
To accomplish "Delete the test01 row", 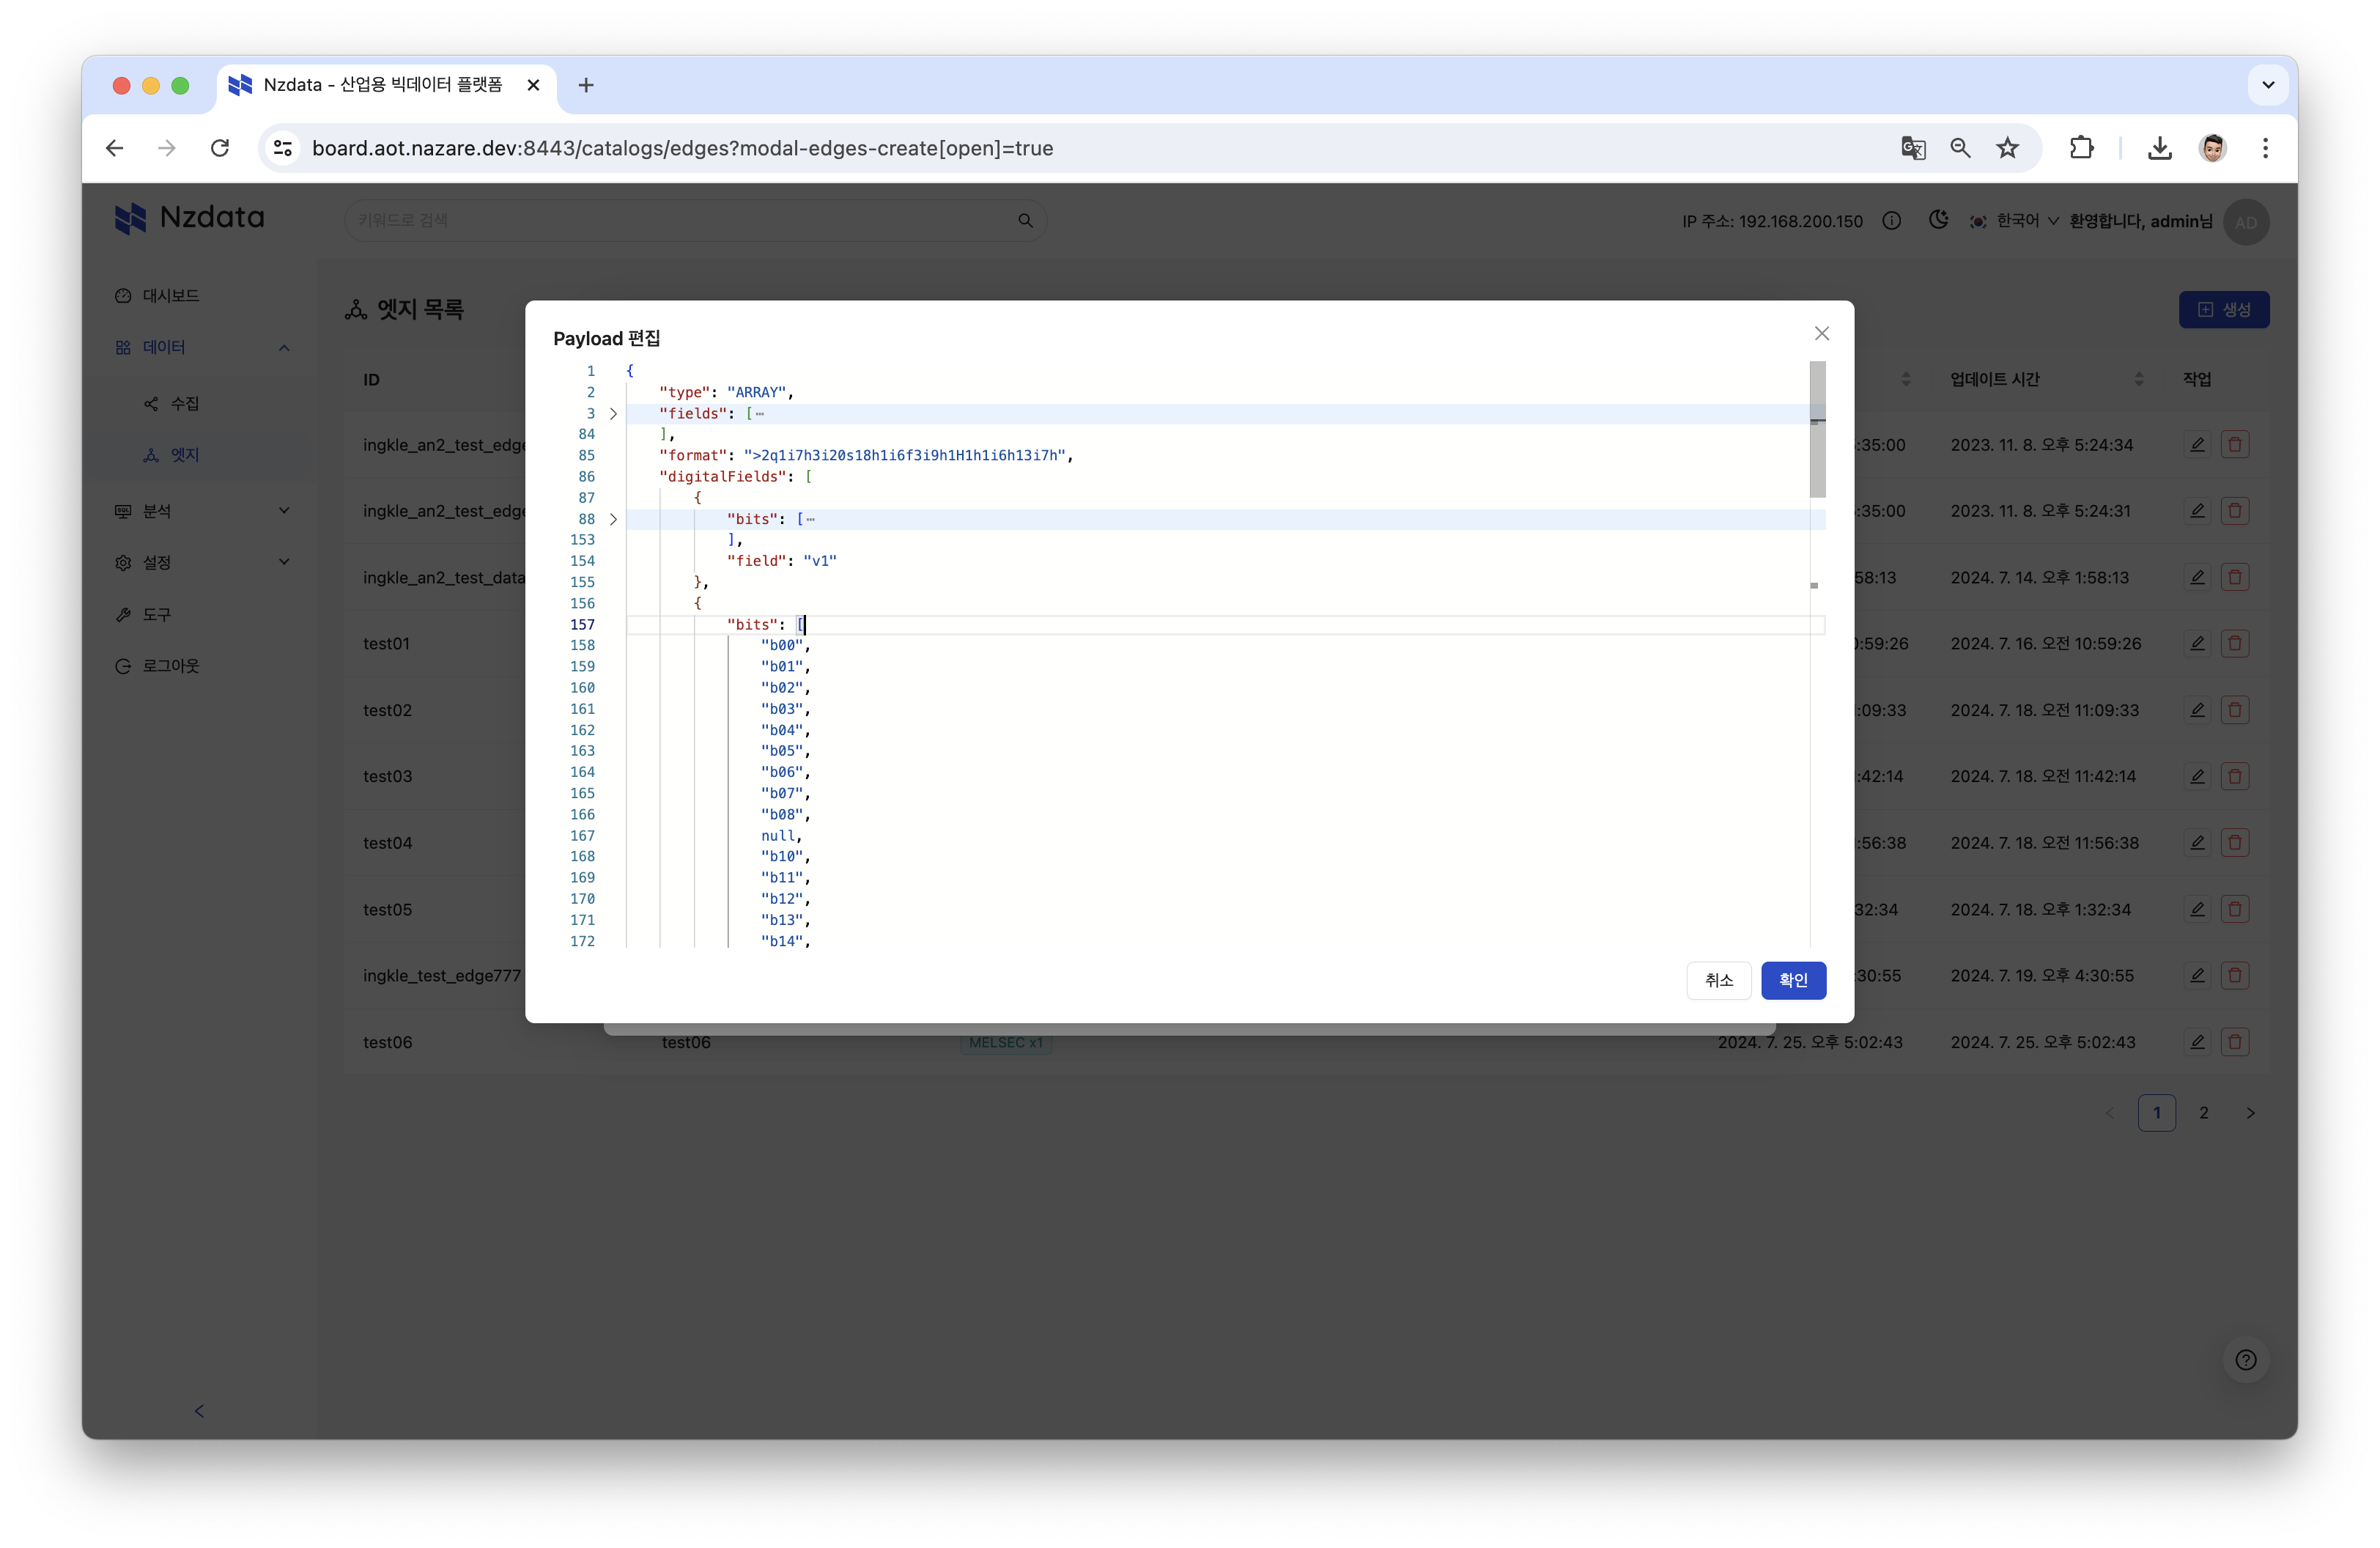I will pyautogui.click(x=2235, y=643).
